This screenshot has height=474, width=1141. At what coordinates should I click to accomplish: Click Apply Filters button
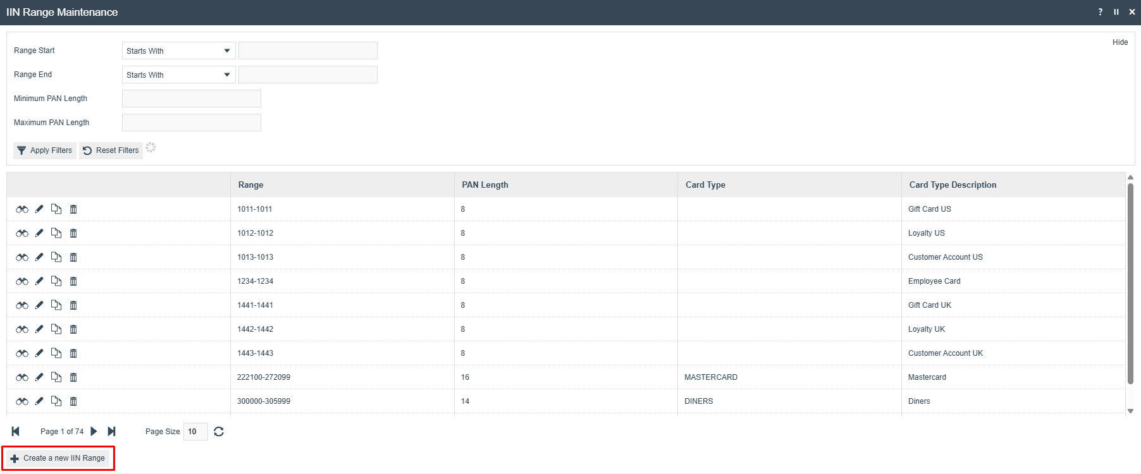click(x=45, y=150)
